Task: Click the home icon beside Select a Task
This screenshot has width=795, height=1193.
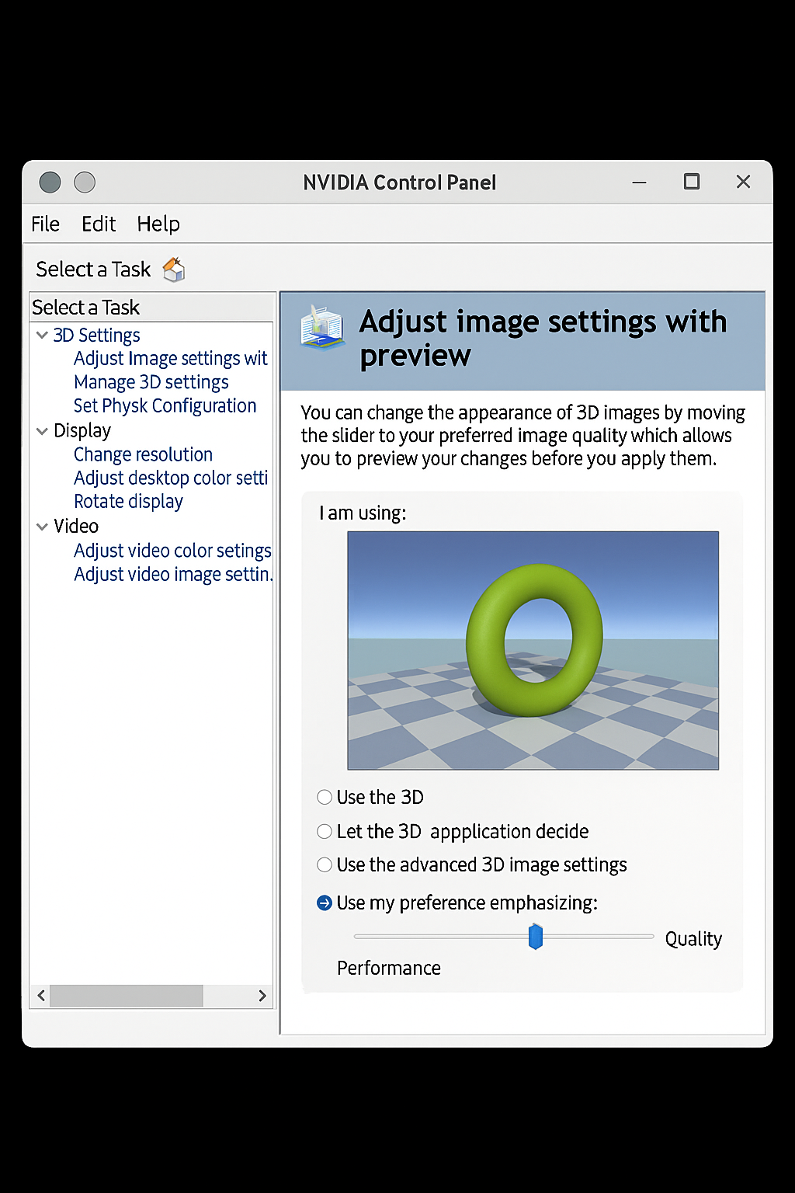Action: point(174,270)
